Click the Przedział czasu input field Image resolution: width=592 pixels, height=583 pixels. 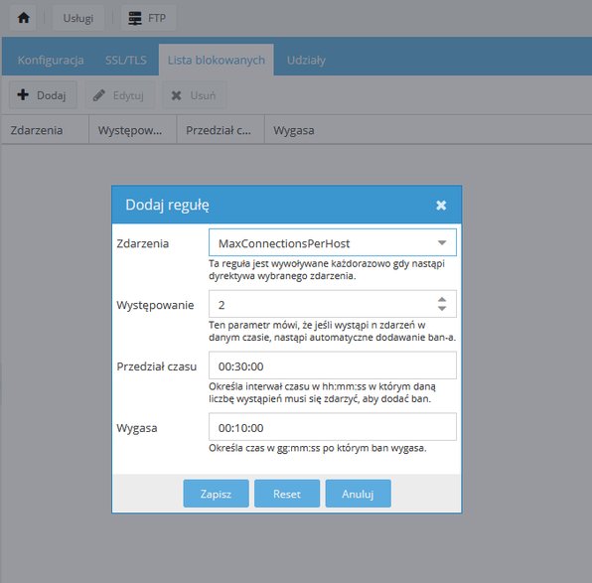click(332, 365)
